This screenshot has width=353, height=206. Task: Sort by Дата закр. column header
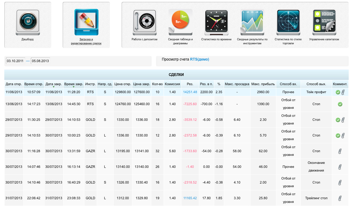pos(54,84)
